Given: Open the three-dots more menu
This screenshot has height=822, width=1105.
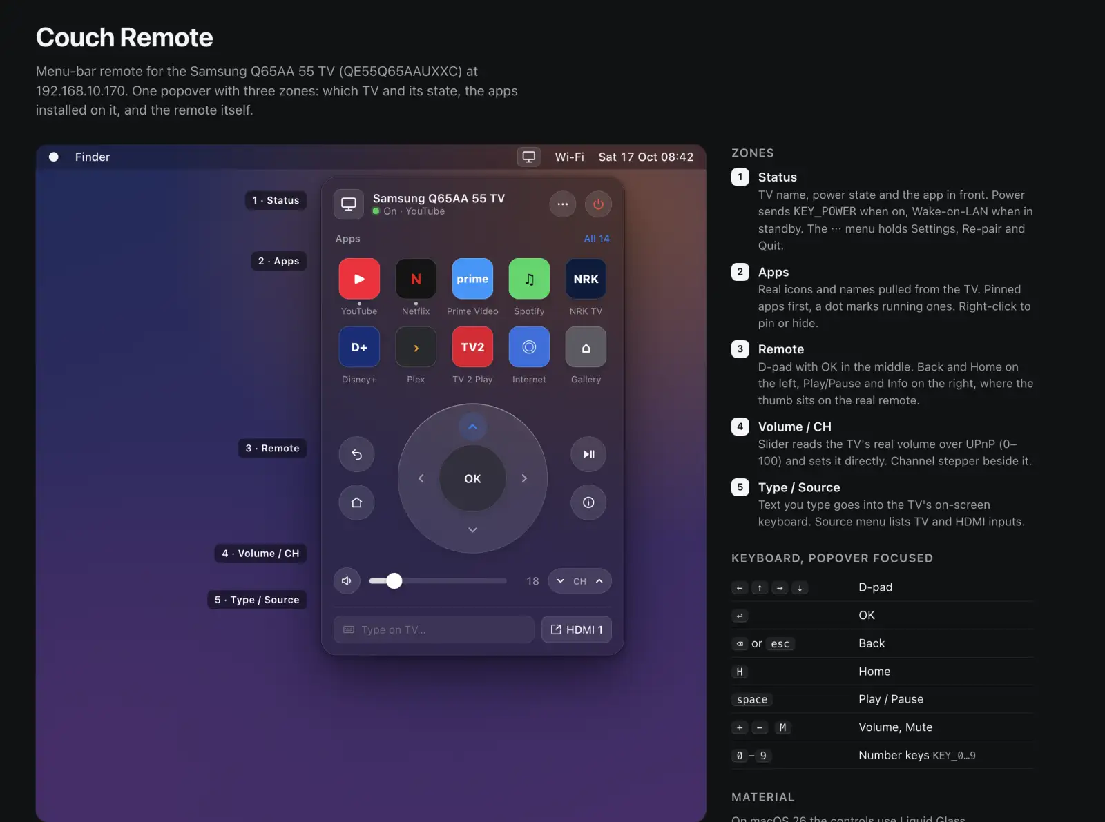Looking at the screenshot, I should coord(563,204).
